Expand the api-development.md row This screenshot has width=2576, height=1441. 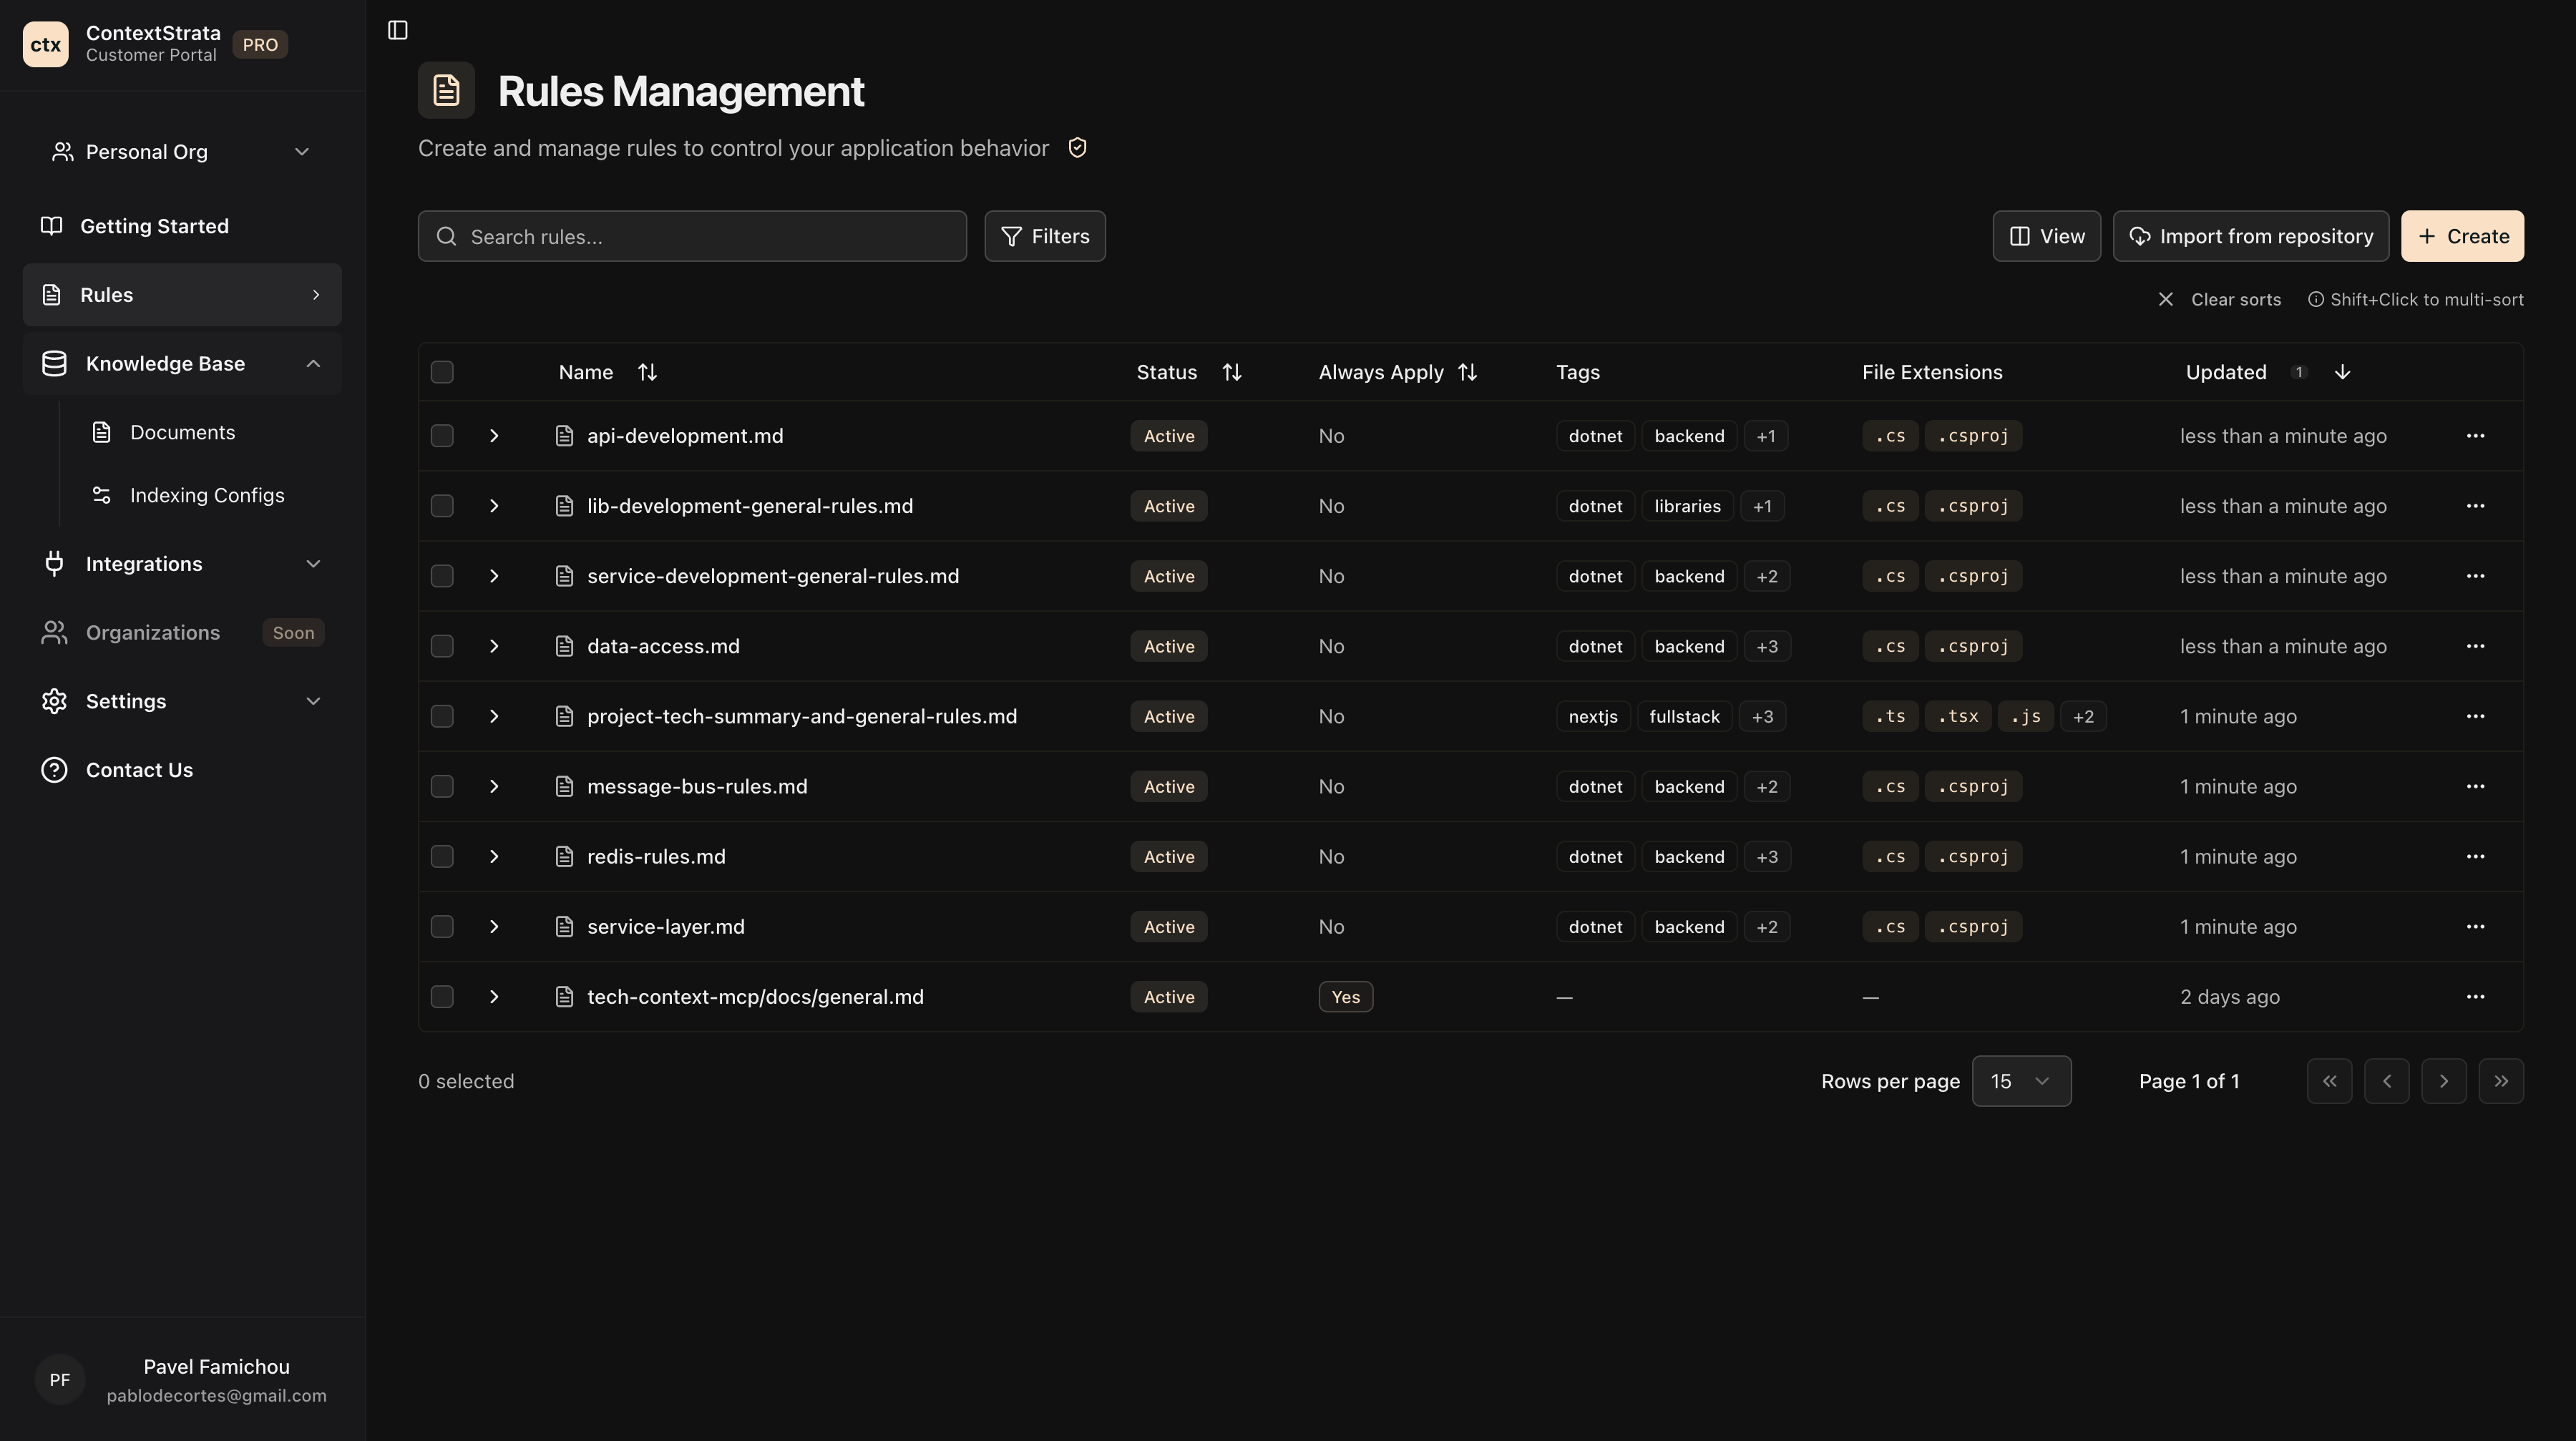tap(494, 436)
